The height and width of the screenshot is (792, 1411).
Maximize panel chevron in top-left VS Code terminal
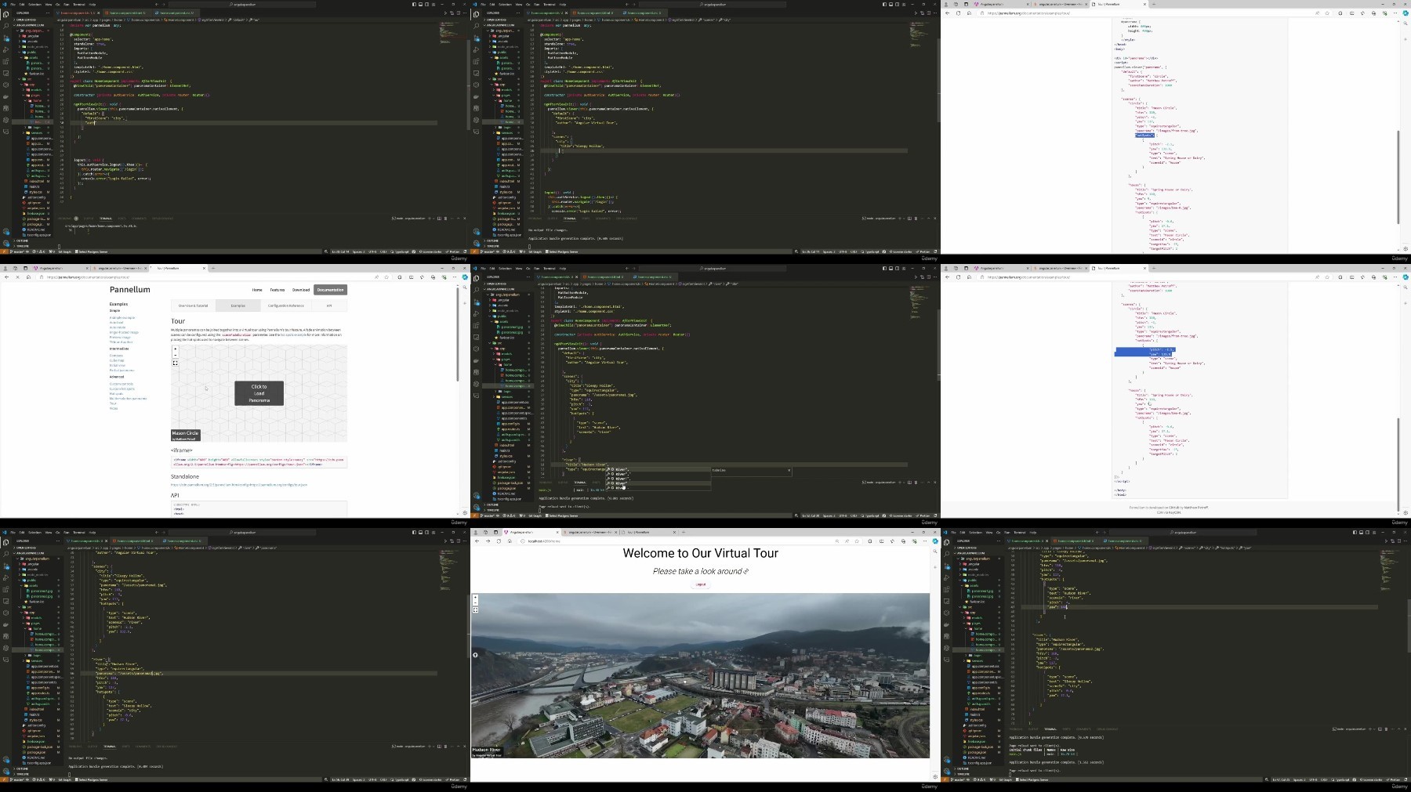(x=458, y=219)
